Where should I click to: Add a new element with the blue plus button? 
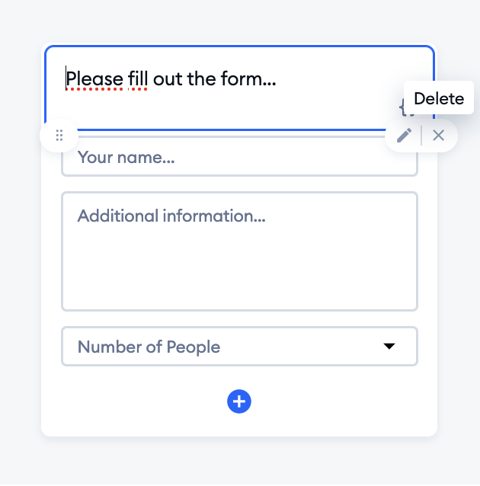(239, 401)
